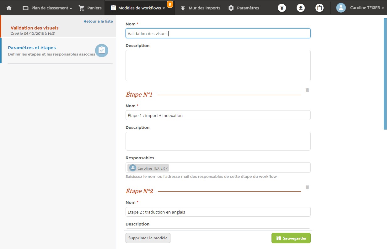
Task: Click the Mur des imports upload icon
Action: (182, 8)
